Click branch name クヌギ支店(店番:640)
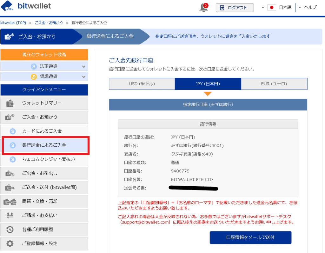Viewport: 325px width, 253px height. (x=192, y=154)
